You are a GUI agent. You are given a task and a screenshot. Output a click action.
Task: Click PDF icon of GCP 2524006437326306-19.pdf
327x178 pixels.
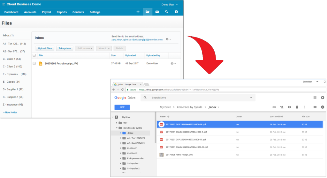click(x=161, y=140)
